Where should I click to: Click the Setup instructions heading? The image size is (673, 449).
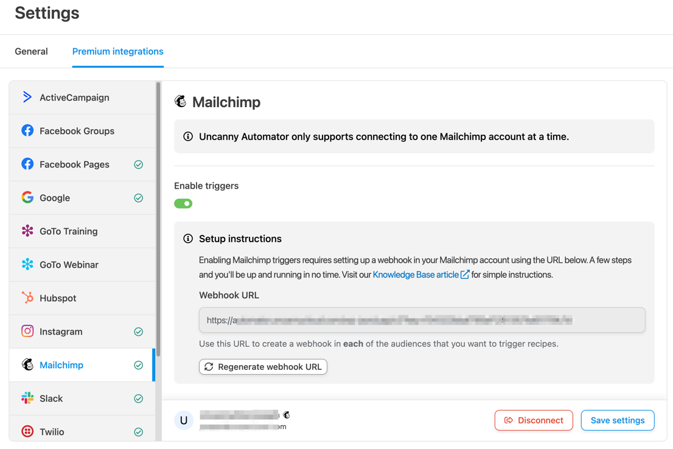(x=240, y=238)
